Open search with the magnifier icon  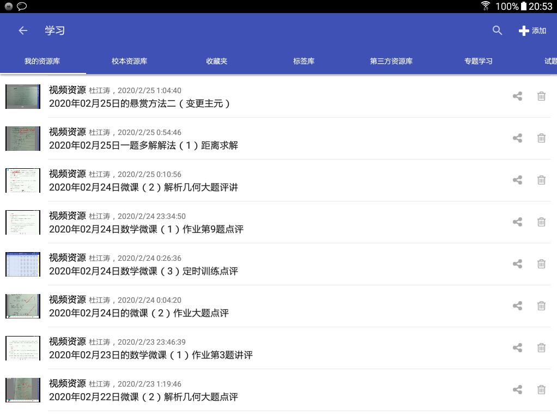pos(497,31)
